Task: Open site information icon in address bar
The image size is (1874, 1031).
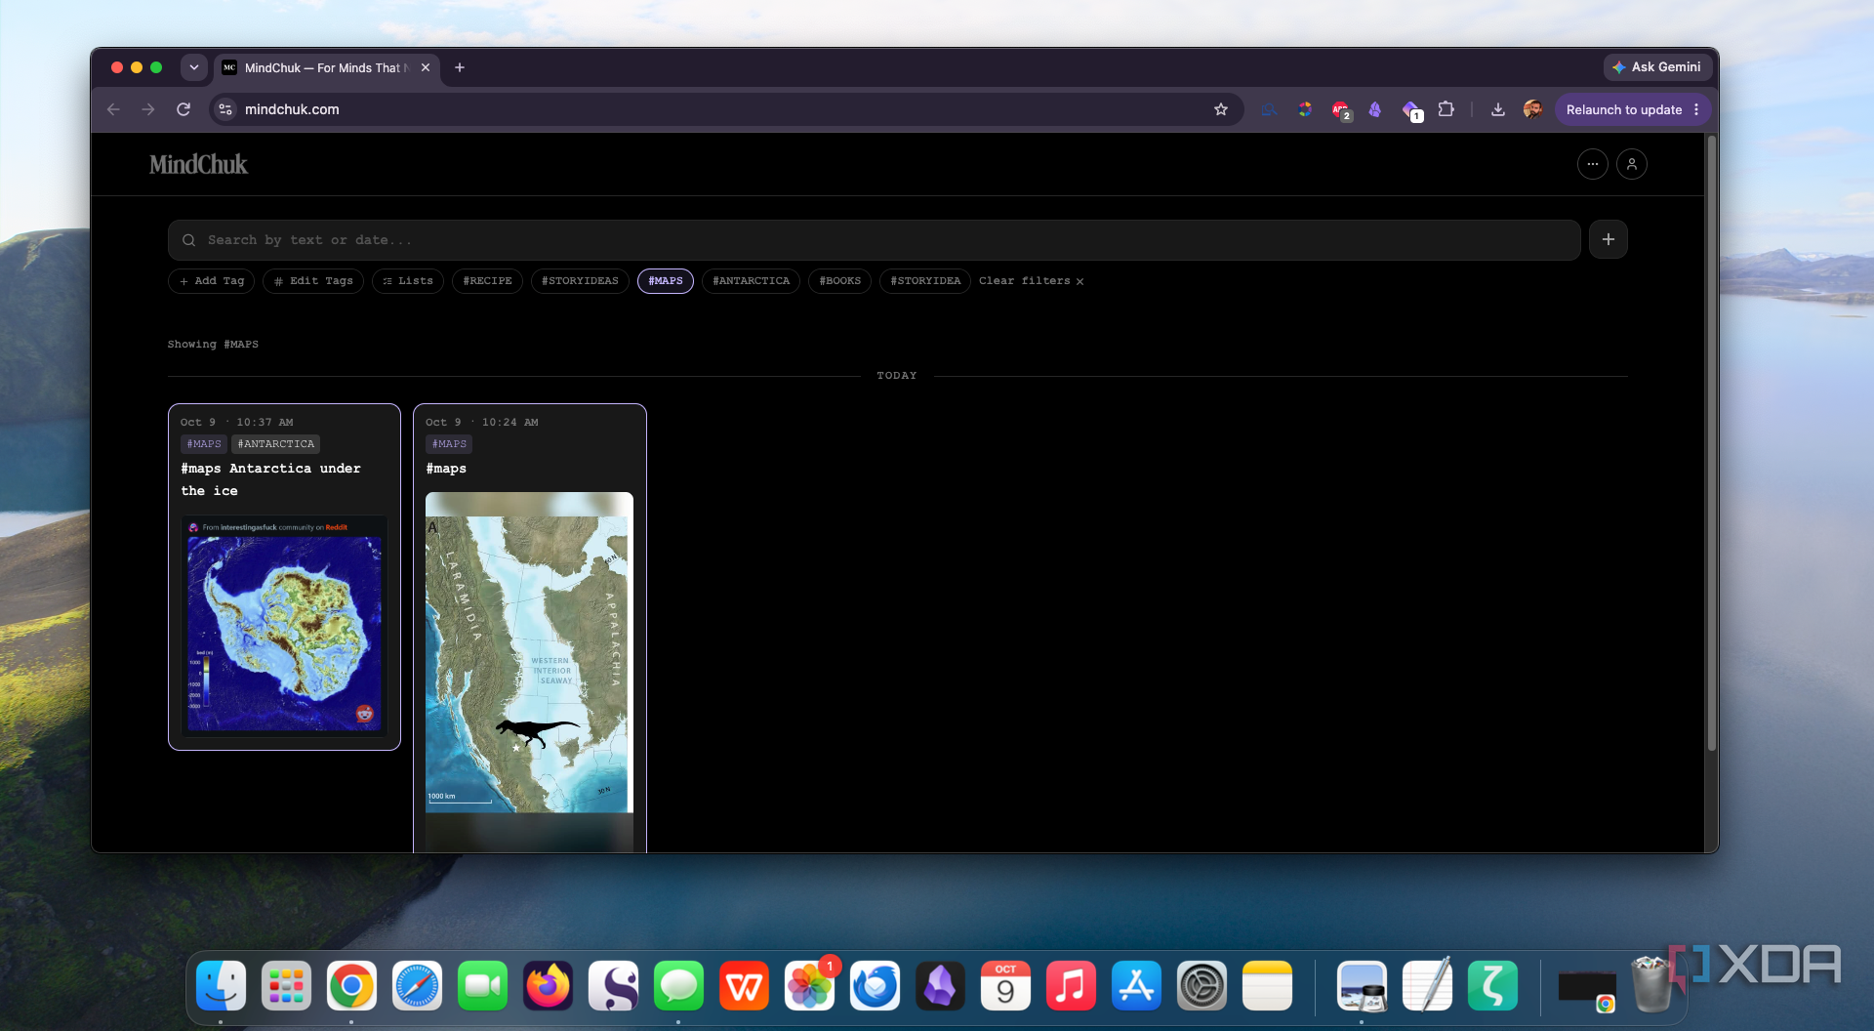Action: pos(225,109)
